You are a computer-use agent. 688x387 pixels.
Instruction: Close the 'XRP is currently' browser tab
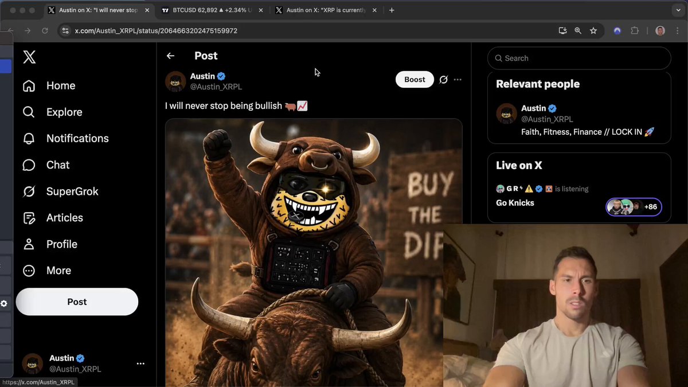pos(374,10)
